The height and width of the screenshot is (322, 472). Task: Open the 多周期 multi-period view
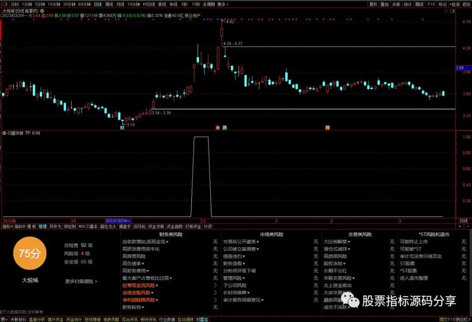pyautogui.click(x=208, y=4)
